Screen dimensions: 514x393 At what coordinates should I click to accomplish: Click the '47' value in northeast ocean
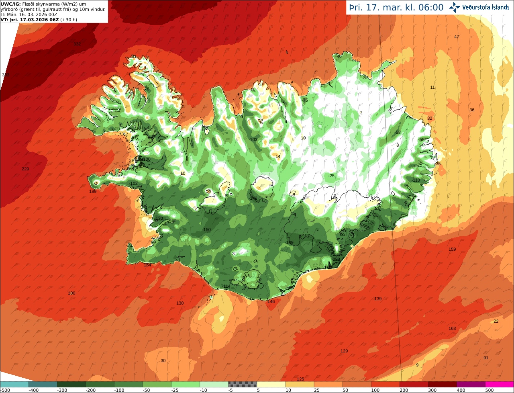(x=457, y=37)
